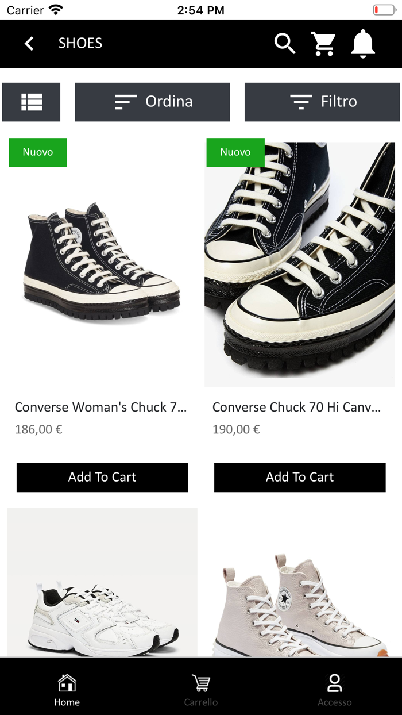Open the Filtro filter options
The width and height of the screenshot is (402, 715).
(322, 102)
